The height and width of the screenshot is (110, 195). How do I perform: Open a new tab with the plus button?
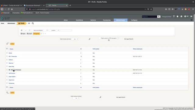click(x=70, y=5)
